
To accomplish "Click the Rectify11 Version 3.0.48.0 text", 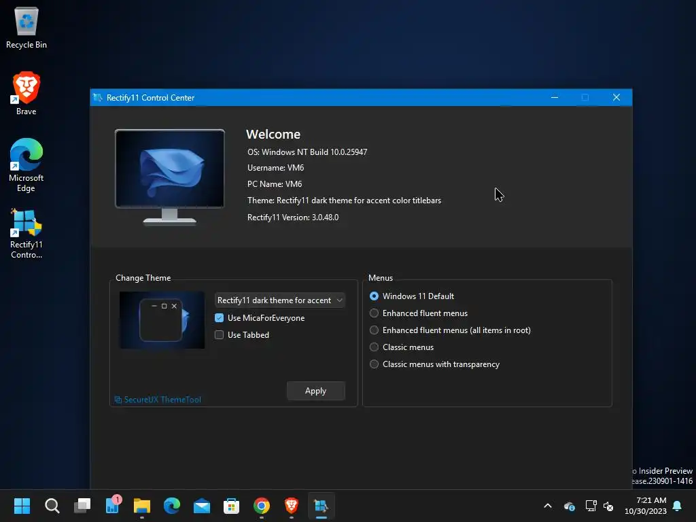I will [x=293, y=217].
